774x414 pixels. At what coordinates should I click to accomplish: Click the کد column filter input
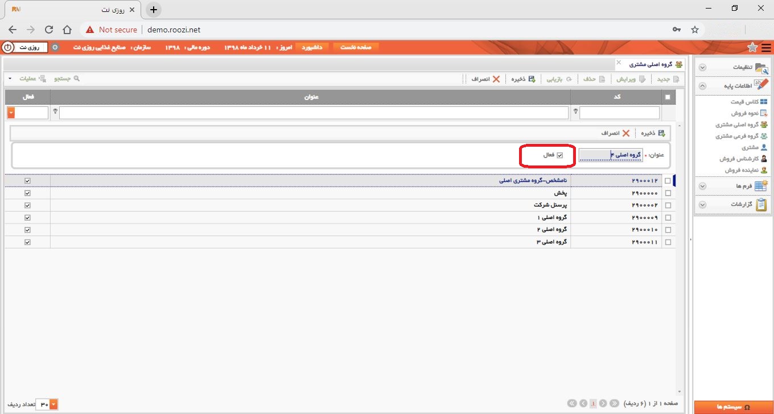620,113
